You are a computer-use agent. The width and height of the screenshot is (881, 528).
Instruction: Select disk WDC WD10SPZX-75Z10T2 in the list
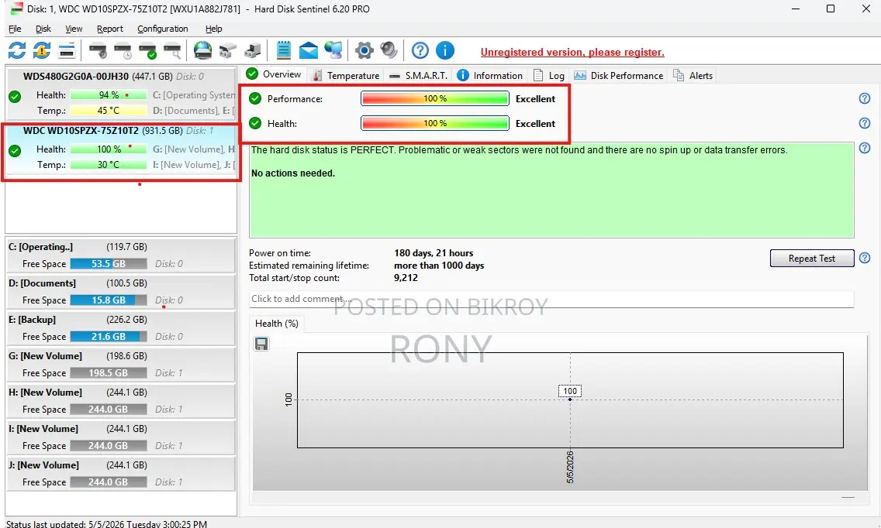(121, 149)
